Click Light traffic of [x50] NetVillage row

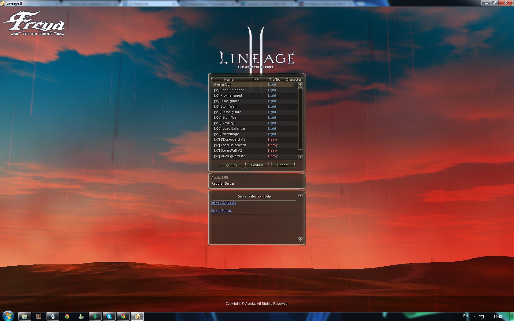[272, 134]
